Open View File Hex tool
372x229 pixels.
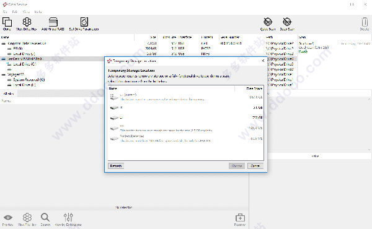point(27,220)
